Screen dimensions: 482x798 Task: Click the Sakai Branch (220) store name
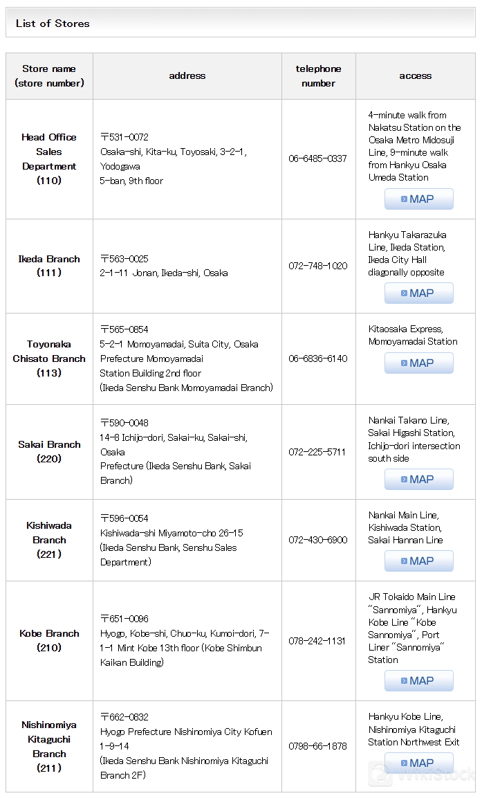(49, 451)
